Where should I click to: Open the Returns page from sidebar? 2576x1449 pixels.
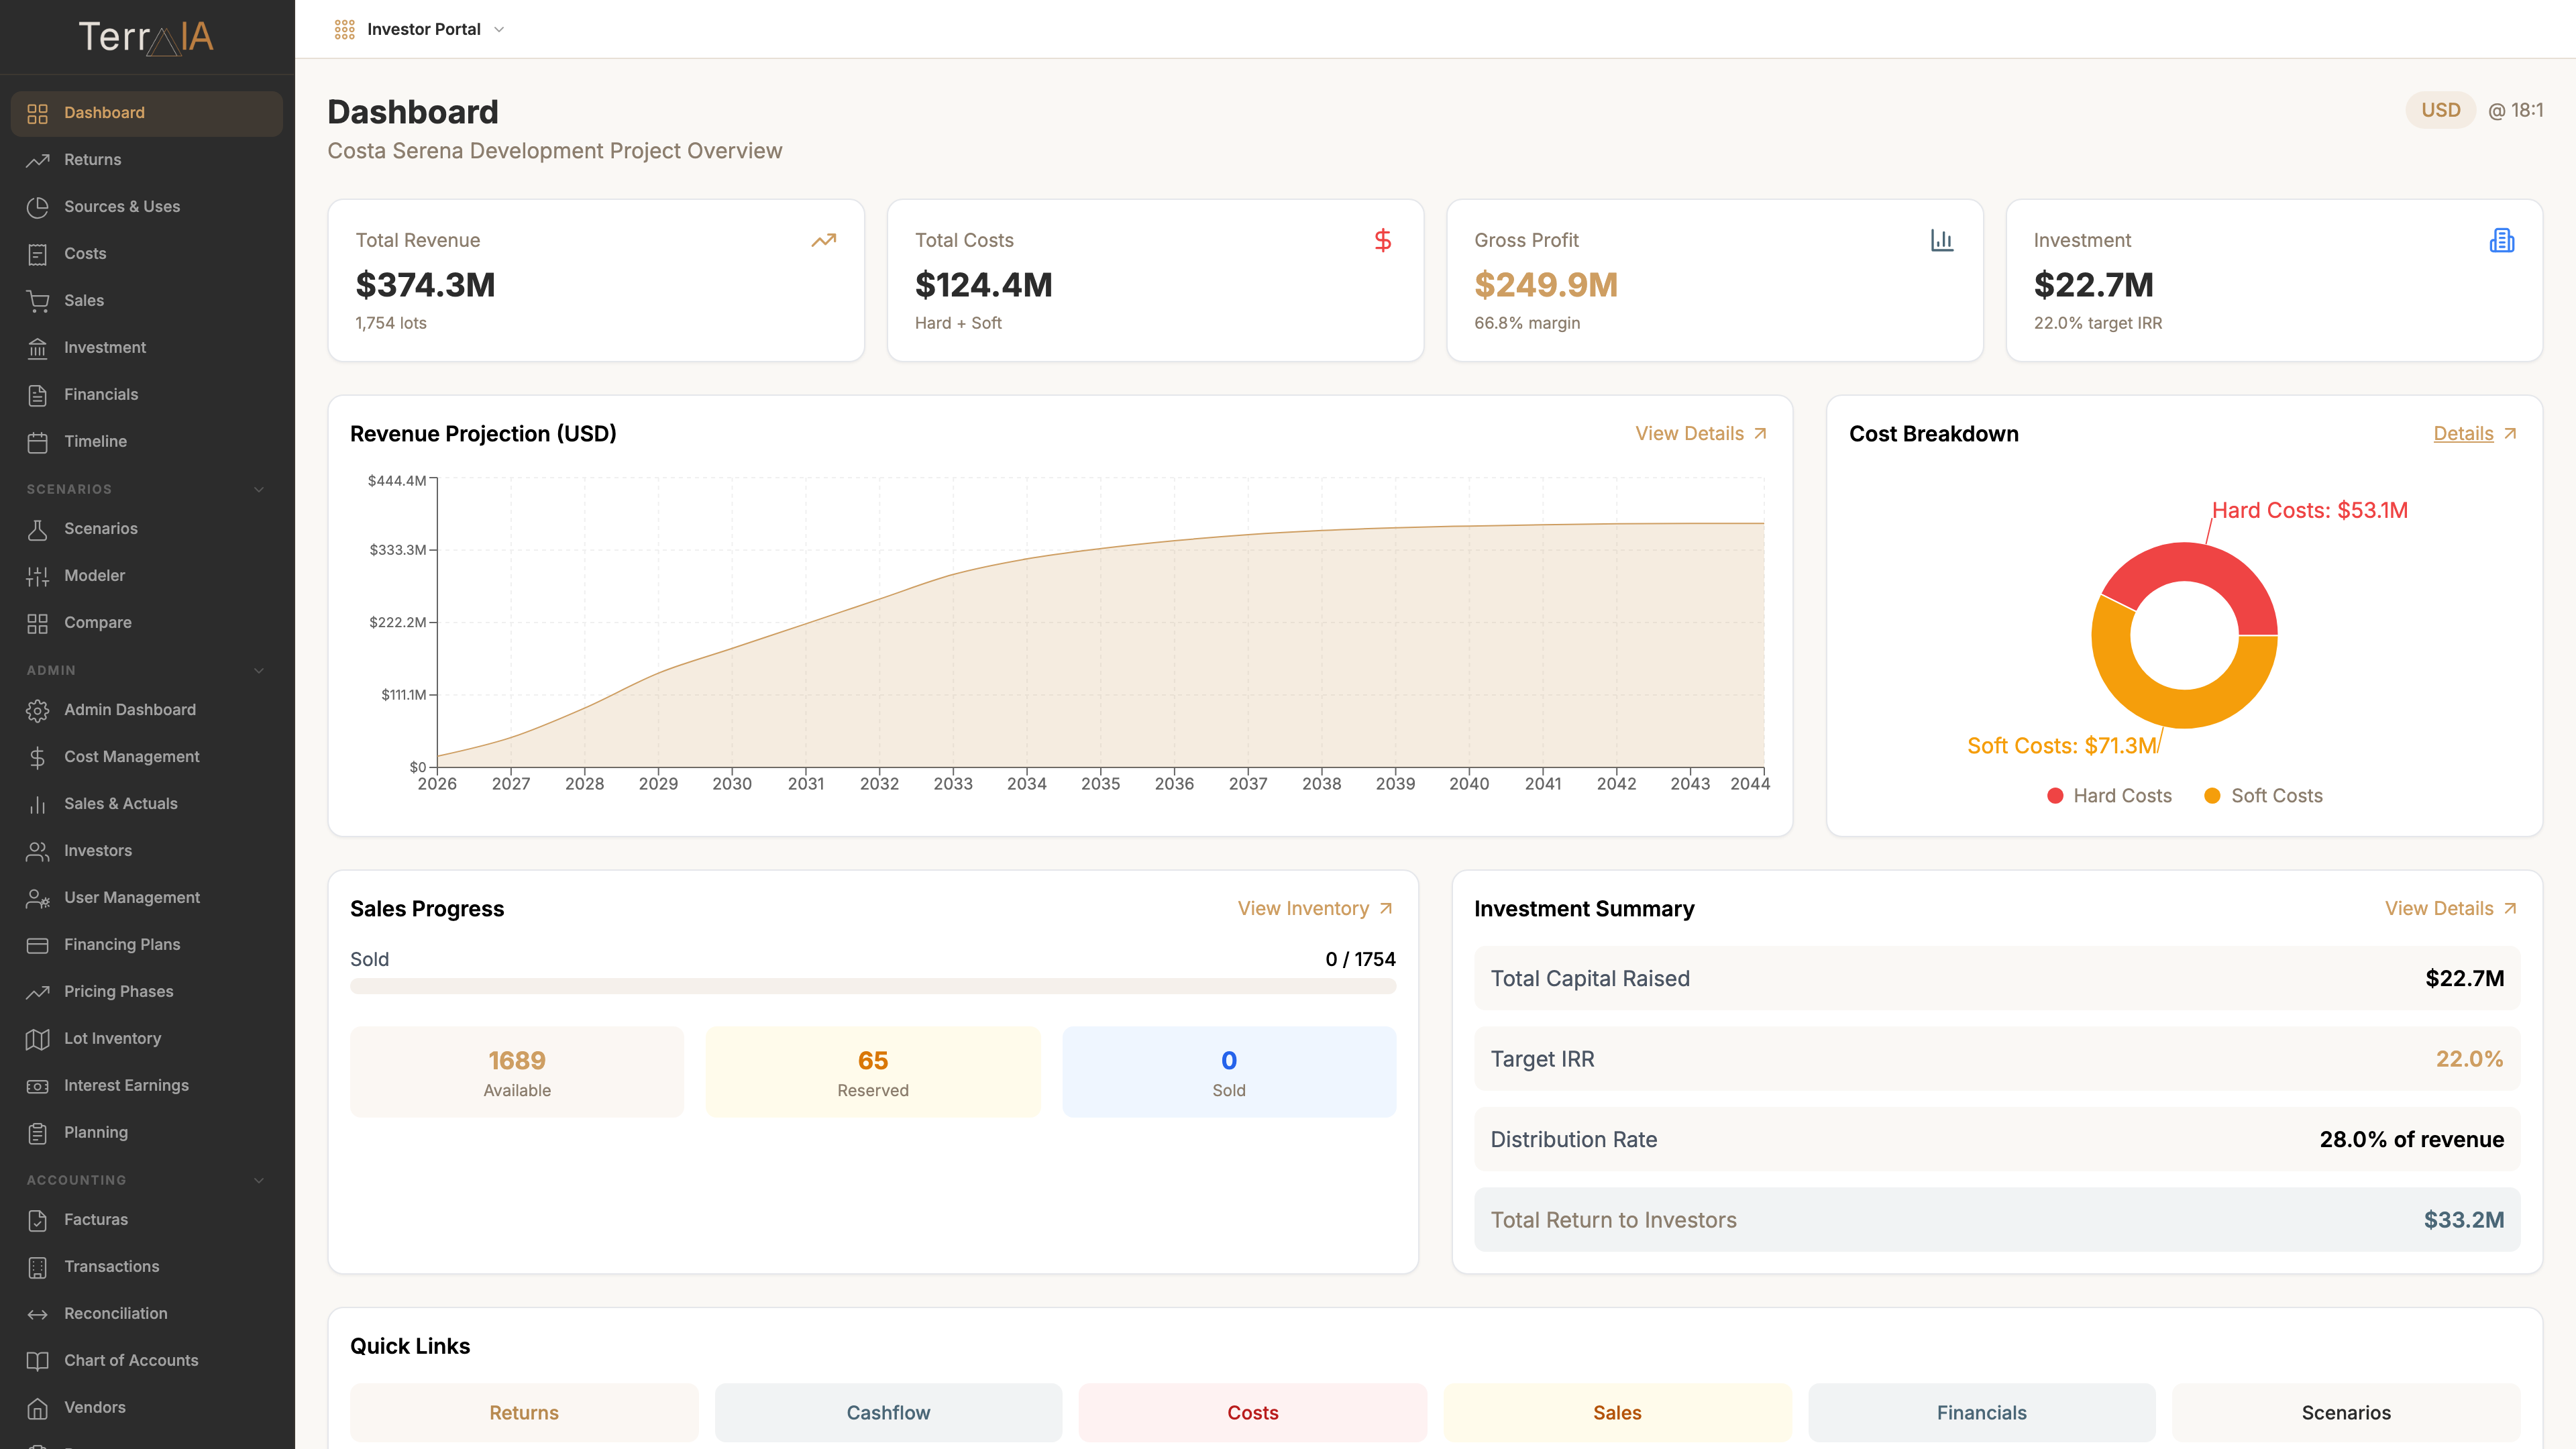147,160
